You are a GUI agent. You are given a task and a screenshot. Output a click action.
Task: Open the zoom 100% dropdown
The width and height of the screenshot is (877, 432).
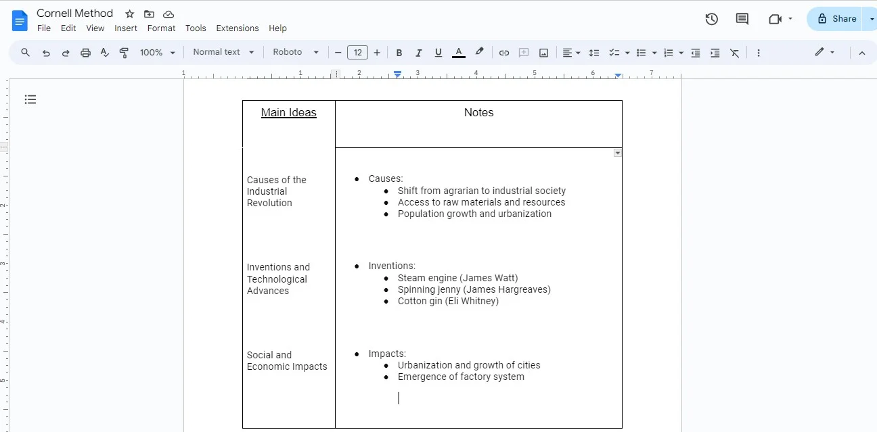click(158, 53)
